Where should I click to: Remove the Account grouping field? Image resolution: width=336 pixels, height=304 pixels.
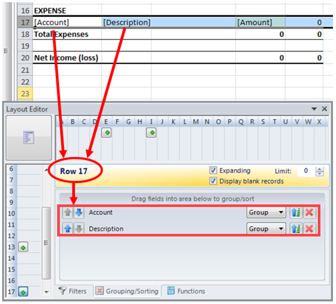coord(310,213)
